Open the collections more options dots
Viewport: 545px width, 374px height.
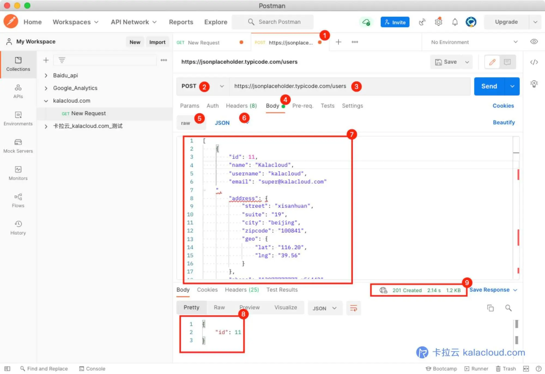tap(164, 60)
